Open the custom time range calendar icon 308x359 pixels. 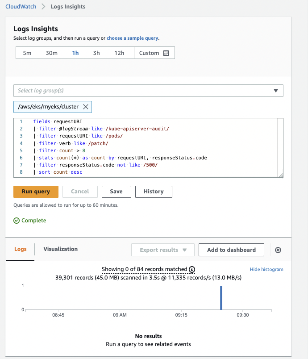[166, 53]
